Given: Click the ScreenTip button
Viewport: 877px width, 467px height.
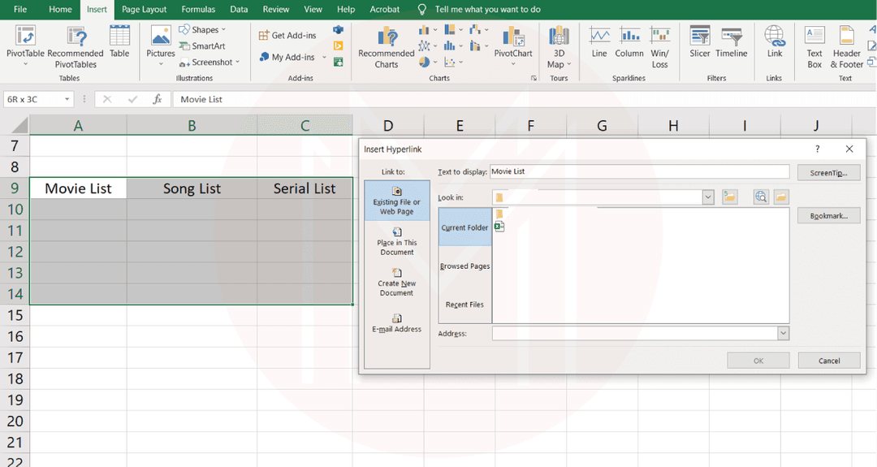Looking at the screenshot, I should pyautogui.click(x=828, y=173).
